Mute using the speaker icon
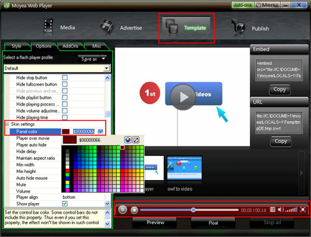The height and width of the screenshot is (237, 311). tap(280, 210)
